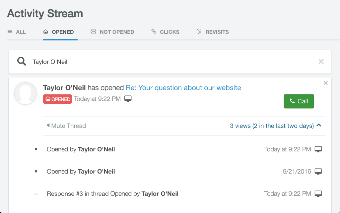340x213 pixels.
Task: Clear the search query with the X
Action: pyautogui.click(x=321, y=61)
